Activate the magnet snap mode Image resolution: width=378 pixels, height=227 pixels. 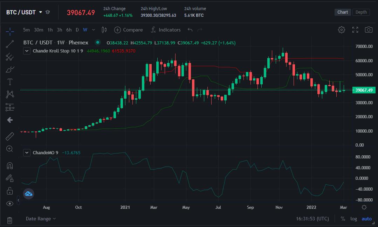click(x=10, y=166)
